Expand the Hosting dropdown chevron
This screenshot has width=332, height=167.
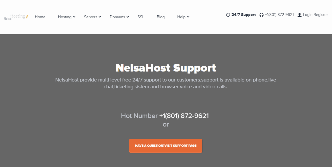pos(74,17)
